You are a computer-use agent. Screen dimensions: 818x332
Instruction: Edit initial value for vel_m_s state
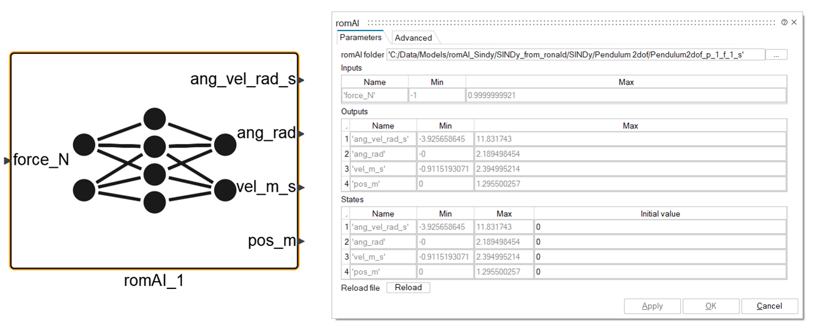pos(660,257)
